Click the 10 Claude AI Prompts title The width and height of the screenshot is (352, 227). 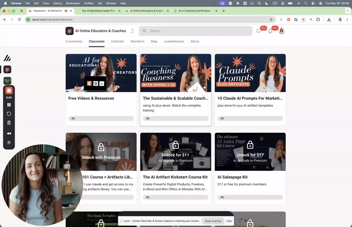(x=250, y=98)
